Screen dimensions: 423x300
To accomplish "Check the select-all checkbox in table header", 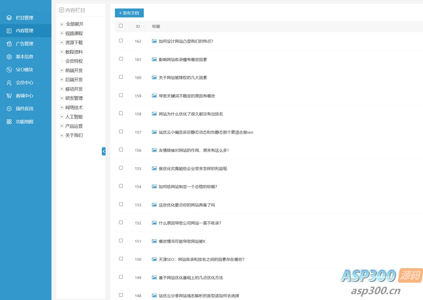I will (x=121, y=26).
